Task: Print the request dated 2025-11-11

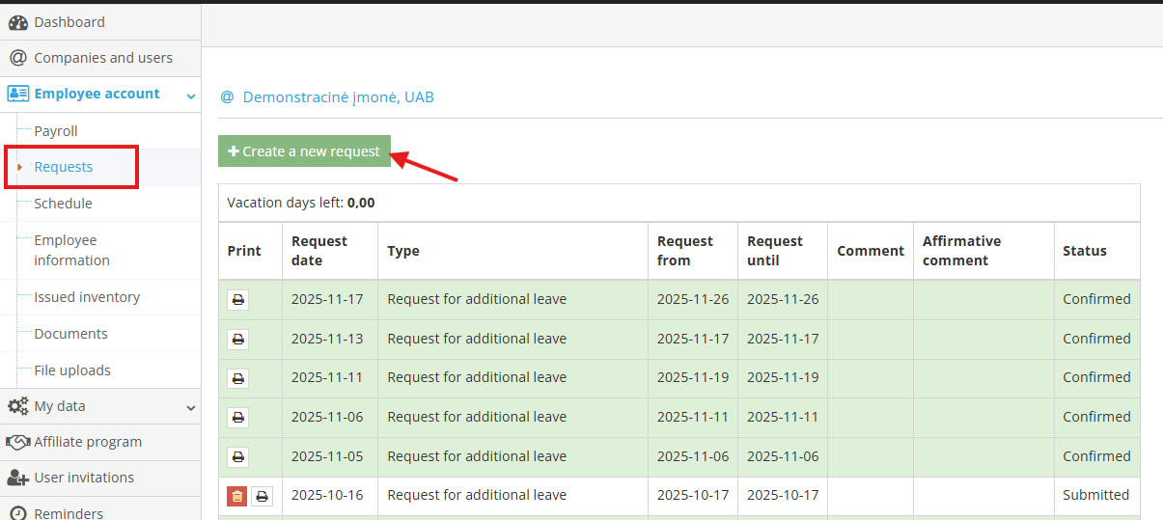Action: tap(238, 378)
